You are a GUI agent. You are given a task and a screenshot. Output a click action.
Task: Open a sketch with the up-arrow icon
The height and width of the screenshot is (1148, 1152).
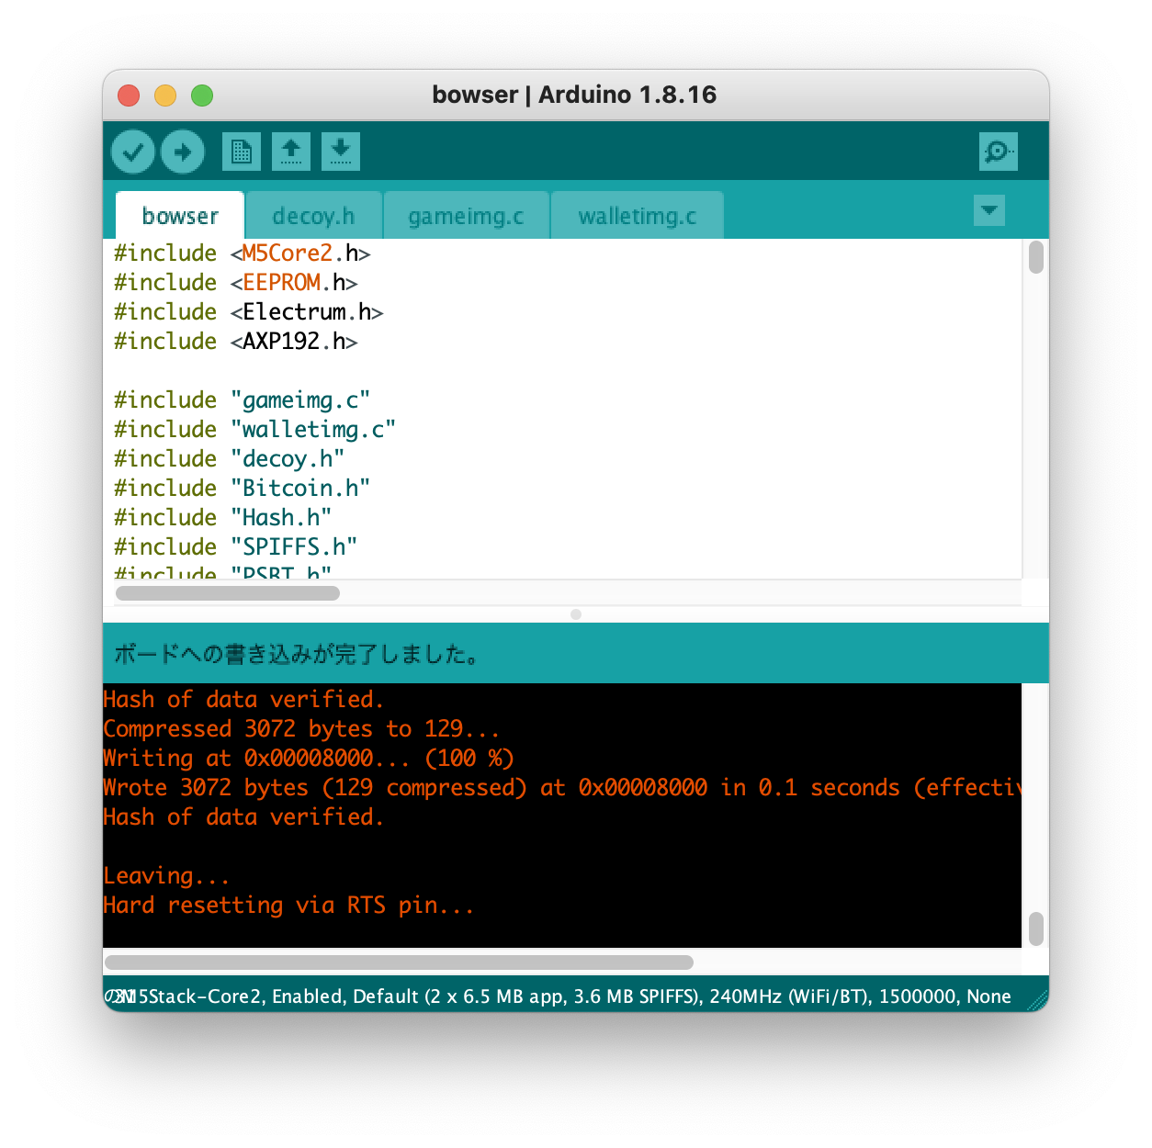pos(291,152)
